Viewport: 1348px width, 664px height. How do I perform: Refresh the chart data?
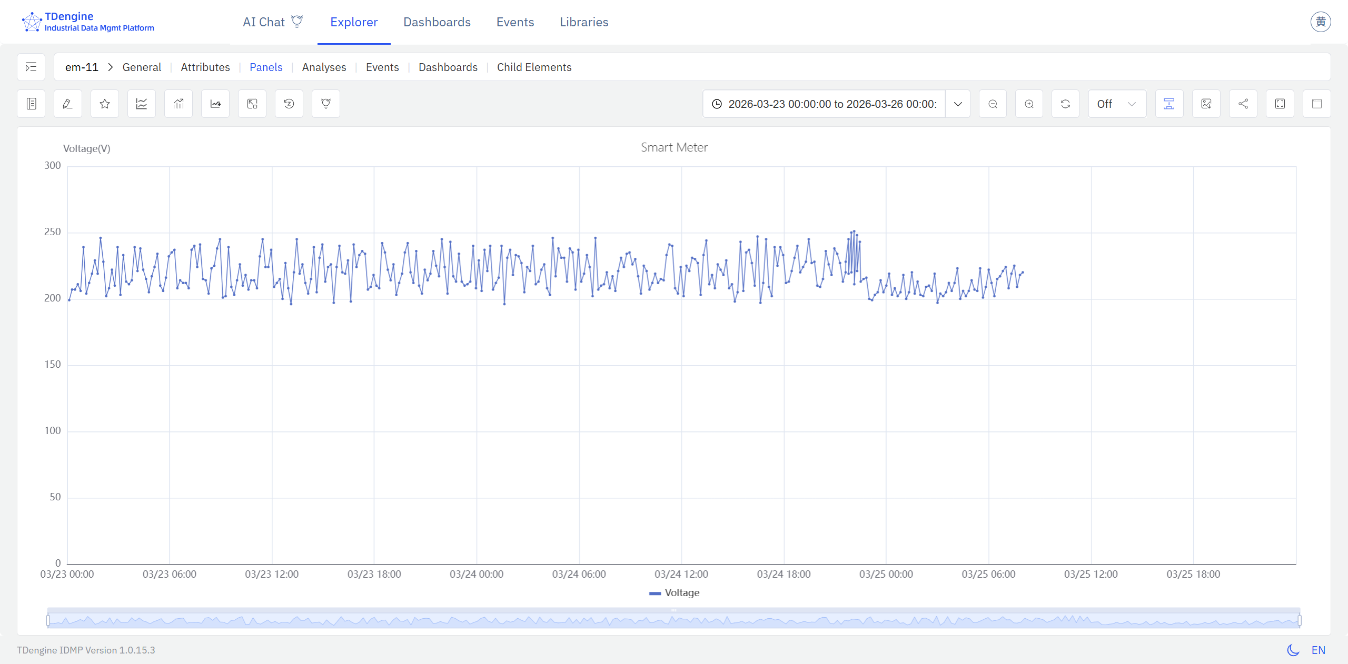coord(1065,104)
